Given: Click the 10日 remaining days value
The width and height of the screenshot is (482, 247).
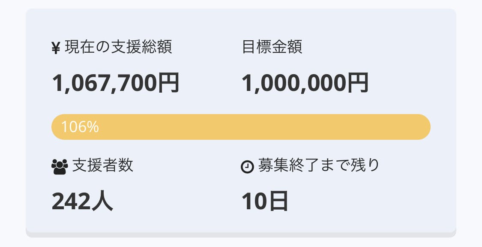Looking at the screenshot, I should 265,202.
